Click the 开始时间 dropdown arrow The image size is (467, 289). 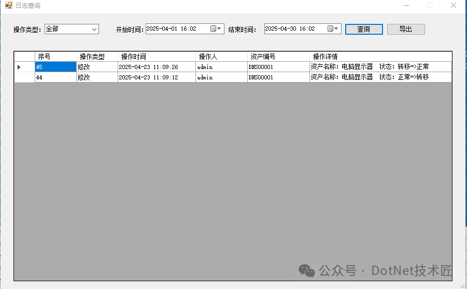[219, 29]
